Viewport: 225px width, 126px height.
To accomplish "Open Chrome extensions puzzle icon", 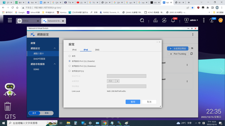I will pos(207,7).
